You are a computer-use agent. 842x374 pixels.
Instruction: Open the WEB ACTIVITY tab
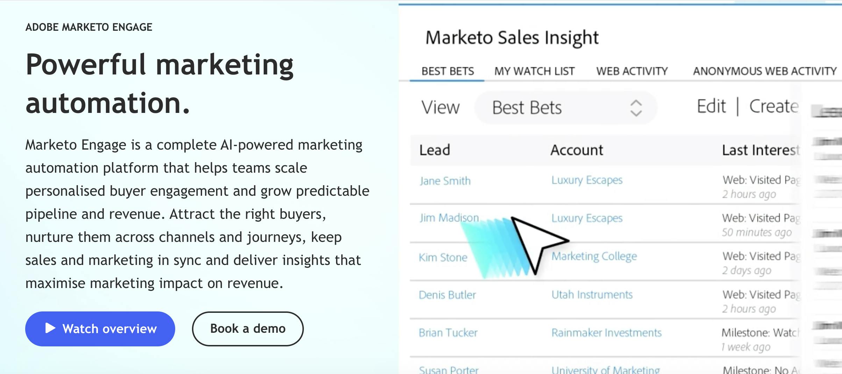coord(631,71)
